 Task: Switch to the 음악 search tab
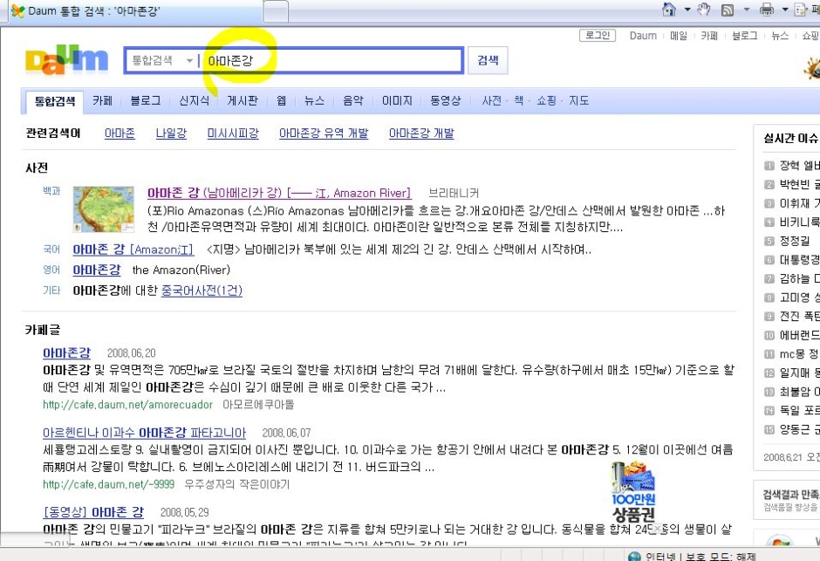click(353, 100)
